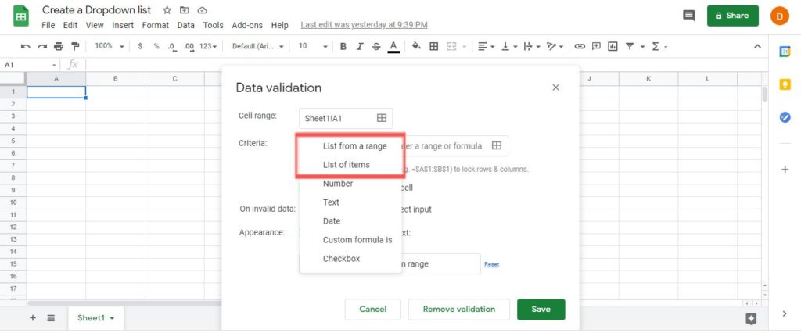
Task: Open Name box dropdown arrow
Action: tap(54, 66)
